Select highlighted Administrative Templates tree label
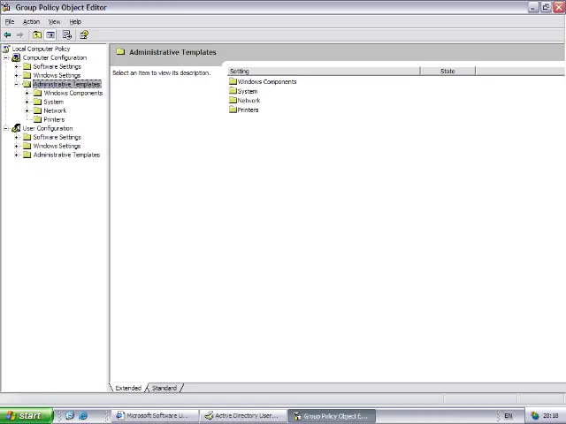This screenshot has height=424, width=566. [x=67, y=84]
